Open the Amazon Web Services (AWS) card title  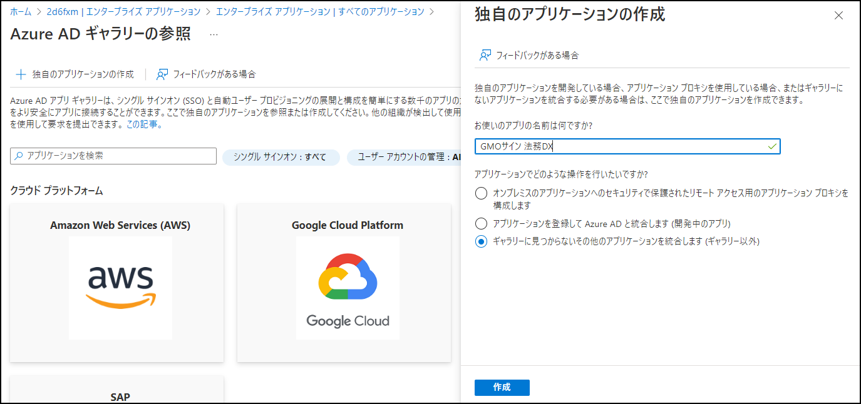pyautogui.click(x=120, y=225)
